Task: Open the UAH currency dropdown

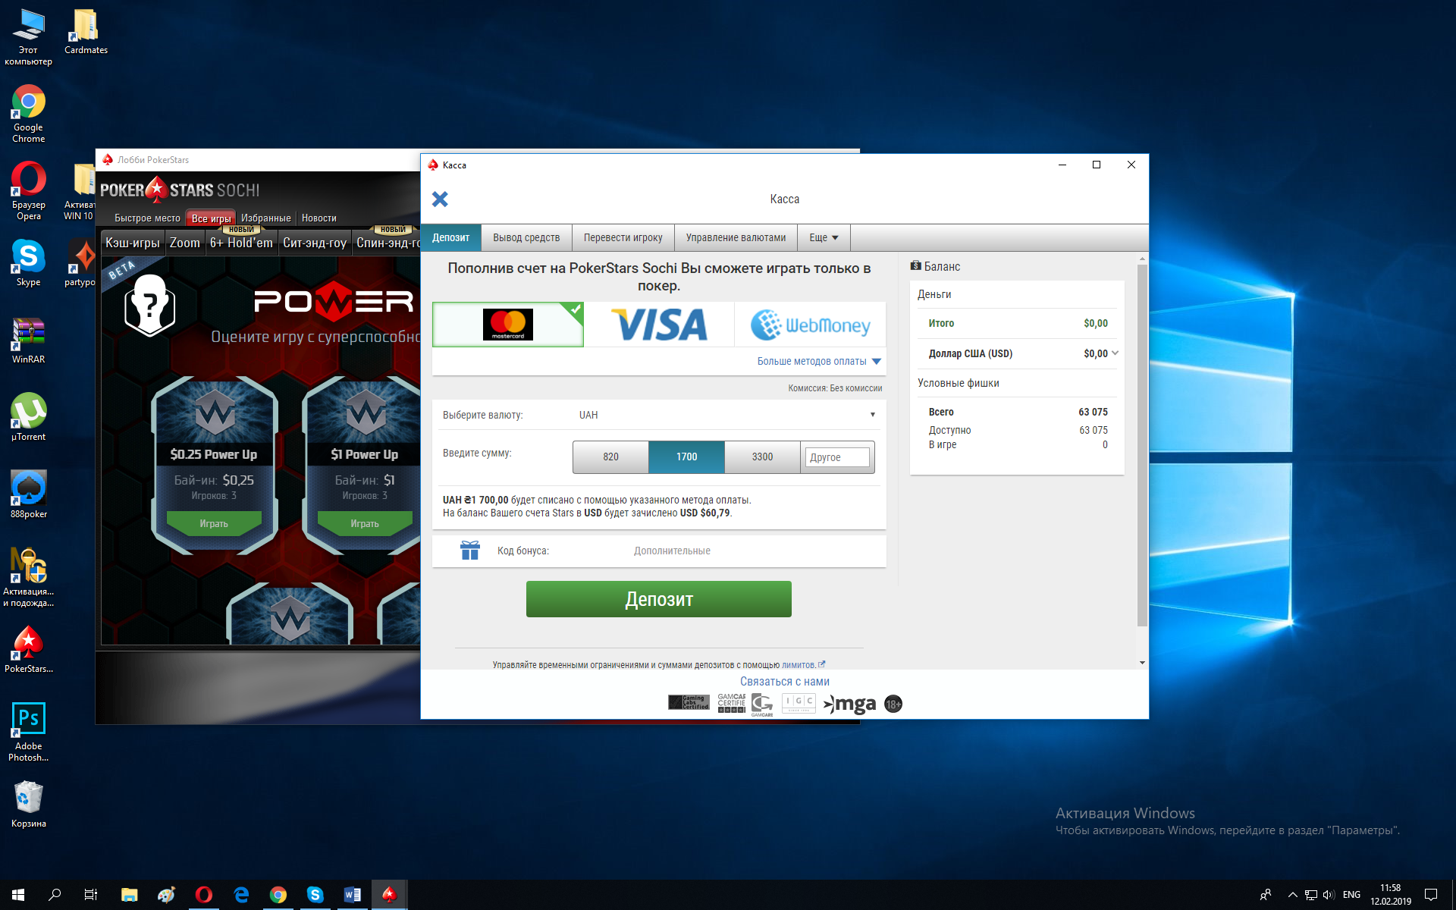Action: point(726,415)
